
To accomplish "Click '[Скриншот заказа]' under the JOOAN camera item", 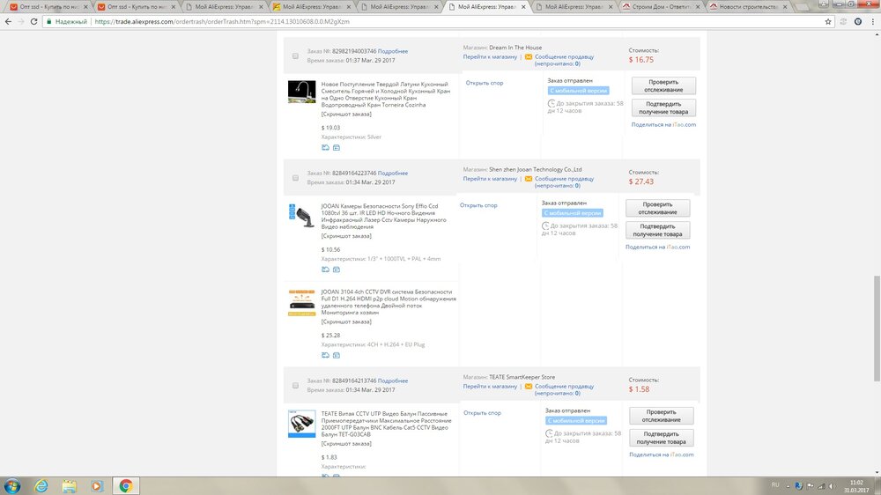I will coord(346,236).
